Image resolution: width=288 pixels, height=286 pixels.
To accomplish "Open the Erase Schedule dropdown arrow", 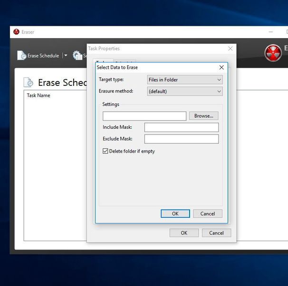I will tap(66, 55).
